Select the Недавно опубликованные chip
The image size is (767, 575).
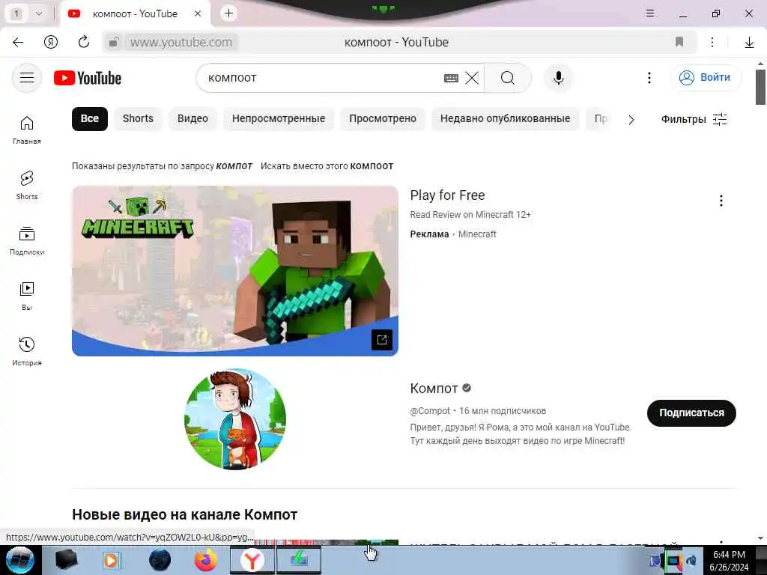coord(506,119)
